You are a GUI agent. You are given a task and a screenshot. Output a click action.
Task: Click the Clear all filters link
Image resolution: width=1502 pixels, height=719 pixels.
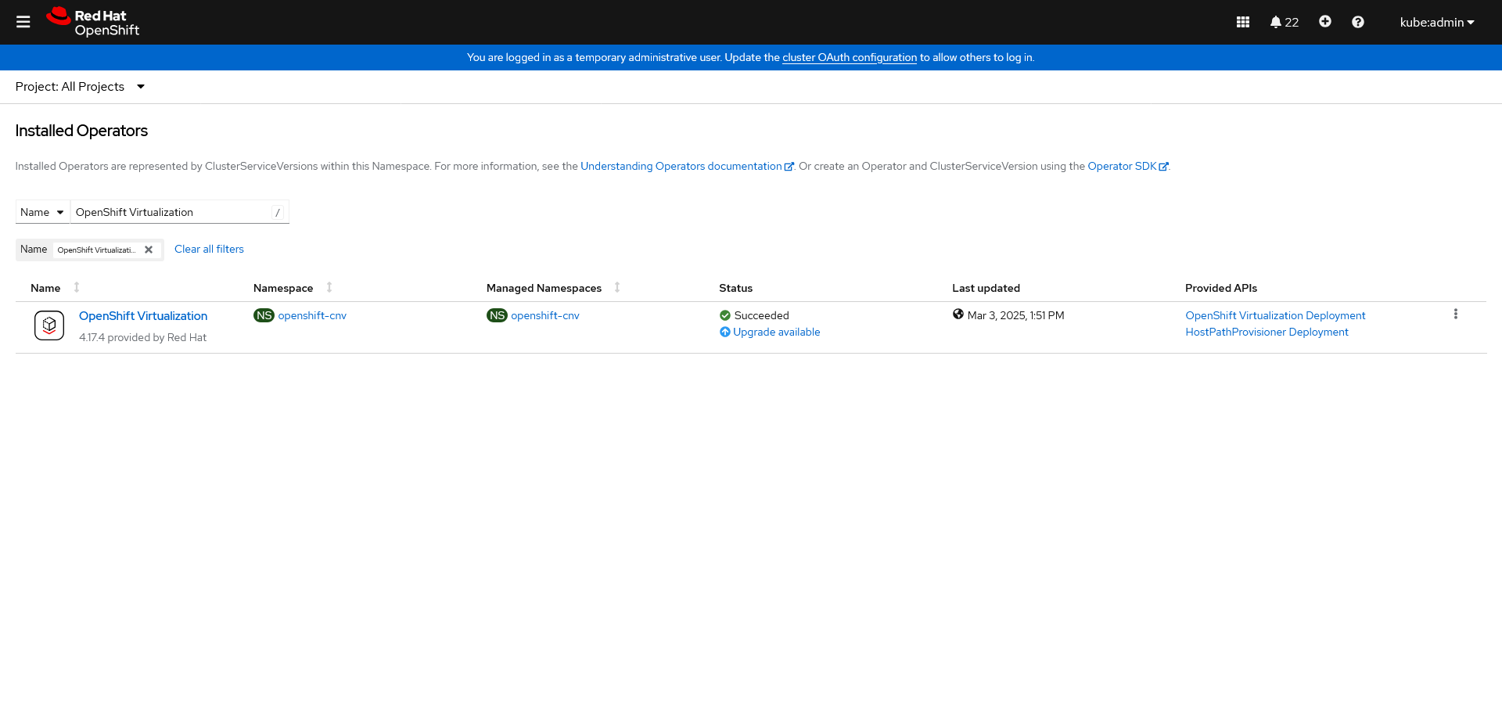(x=208, y=249)
